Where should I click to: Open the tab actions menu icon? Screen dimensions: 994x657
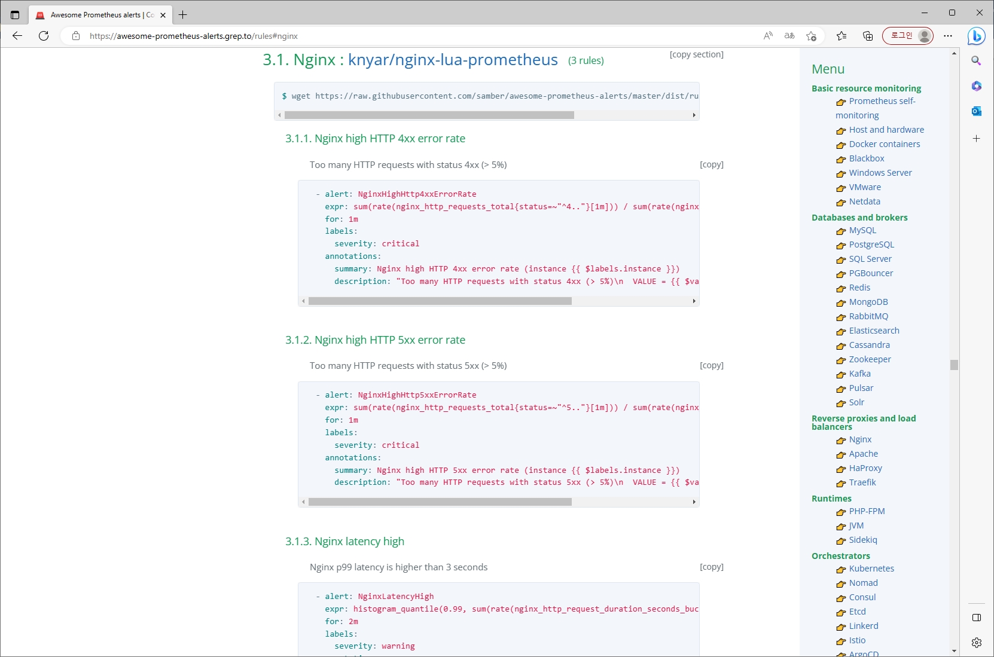tap(15, 14)
